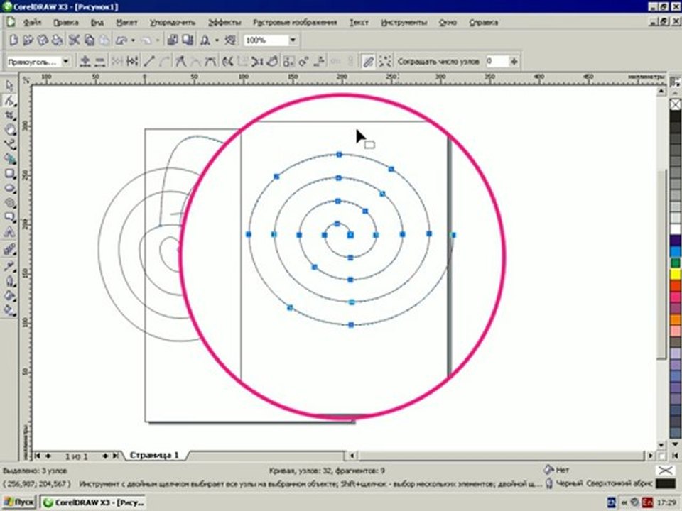Click the vertical scrollbar down arrow

[x=661, y=446]
